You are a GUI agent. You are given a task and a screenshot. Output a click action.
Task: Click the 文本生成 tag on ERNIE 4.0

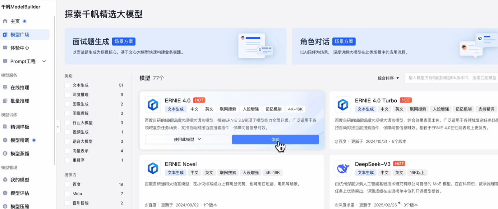[x=176, y=109]
